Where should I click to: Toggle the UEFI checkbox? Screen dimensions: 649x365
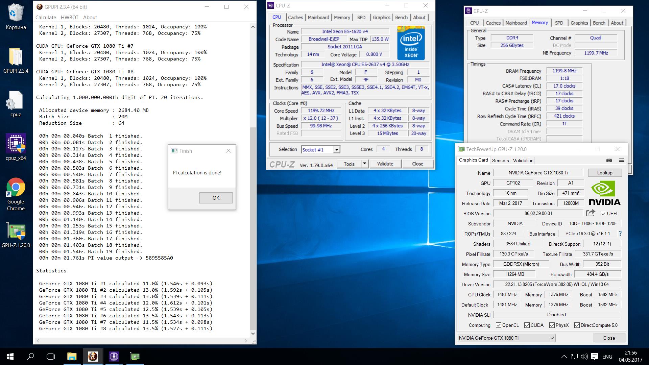(x=603, y=214)
